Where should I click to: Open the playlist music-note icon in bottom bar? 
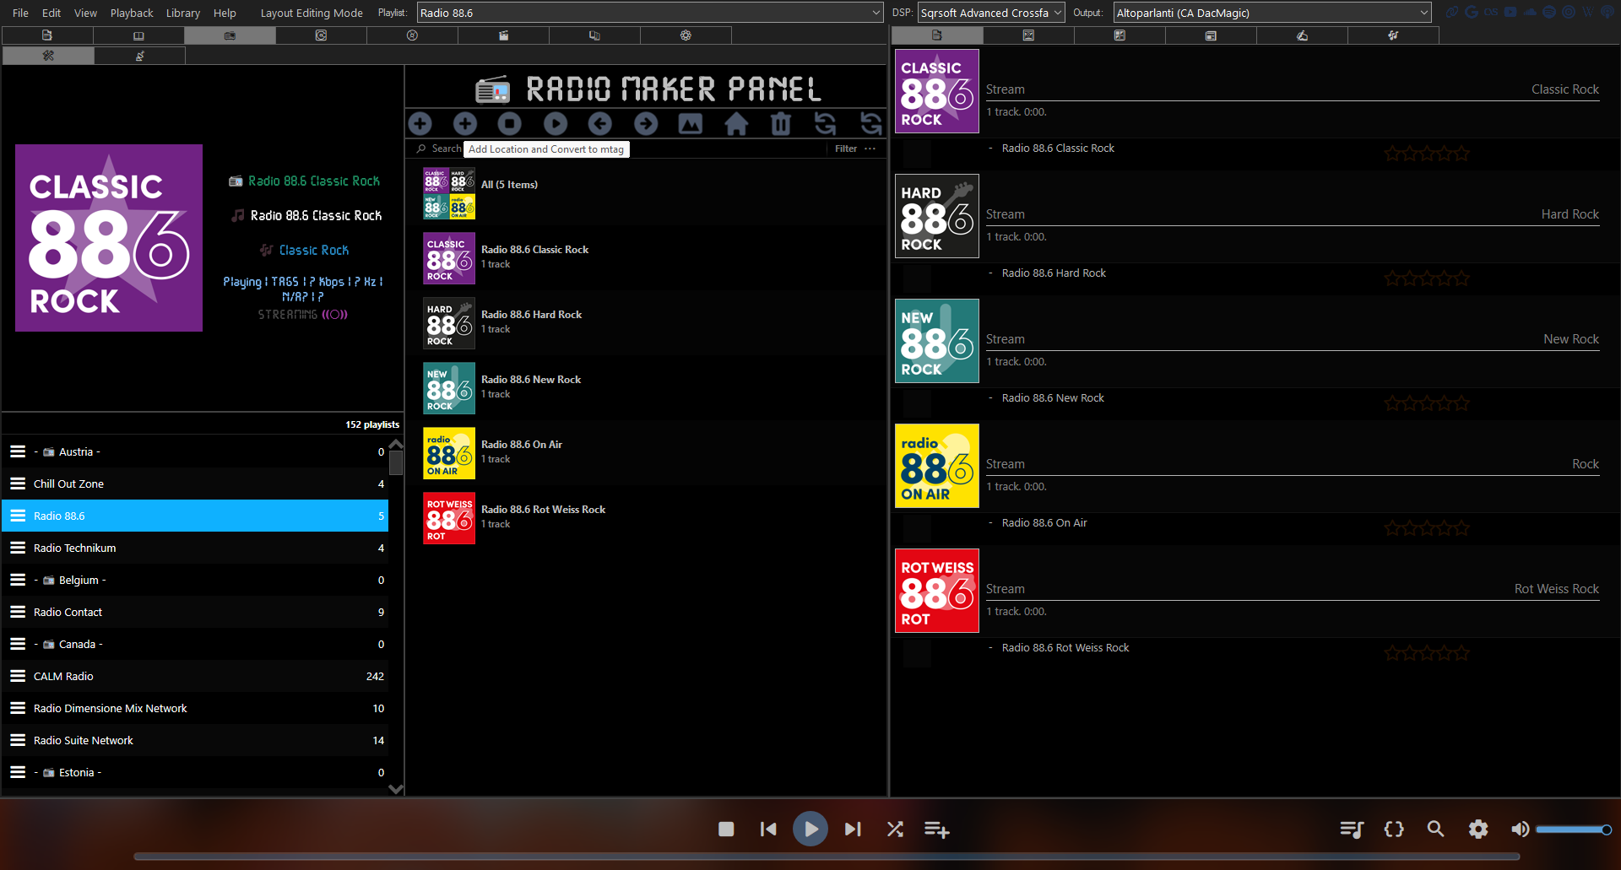[1352, 829]
